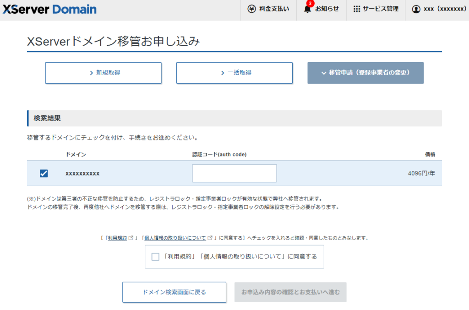The height and width of the screenshot is (310, 469).
Task: Click the 認証コード auth code input field
Action: click(234, 173)
